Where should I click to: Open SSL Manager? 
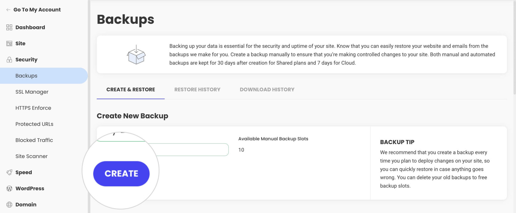click(x=32, y=92)
